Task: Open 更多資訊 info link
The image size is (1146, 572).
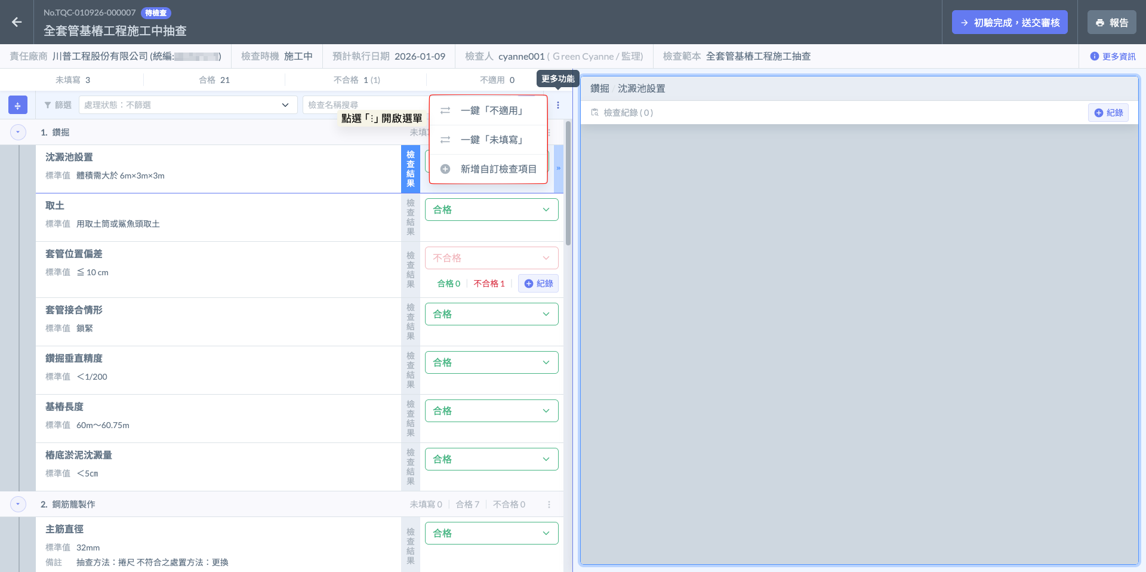Action: coord(1113,57)
